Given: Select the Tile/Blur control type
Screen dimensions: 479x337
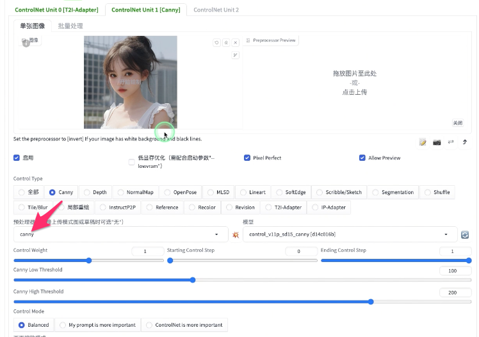Looking at the screenshot, I should point(33,208).
